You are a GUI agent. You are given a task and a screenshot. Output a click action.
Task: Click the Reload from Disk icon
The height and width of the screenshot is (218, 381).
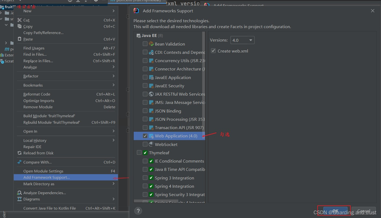click(x=19, y=153)
